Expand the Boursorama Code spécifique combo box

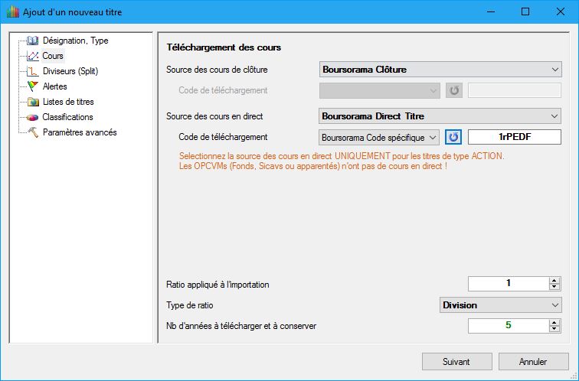click(379, 137)
